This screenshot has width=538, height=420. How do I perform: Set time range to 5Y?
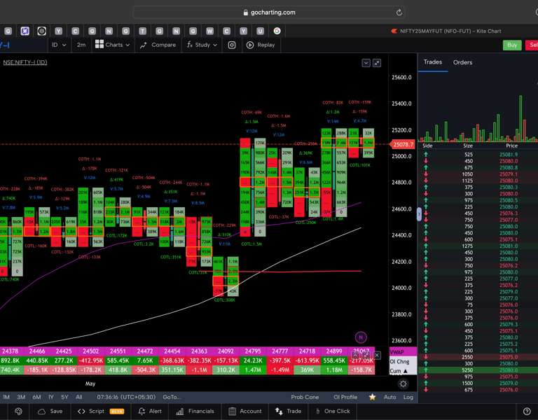(x=64, y=397)
